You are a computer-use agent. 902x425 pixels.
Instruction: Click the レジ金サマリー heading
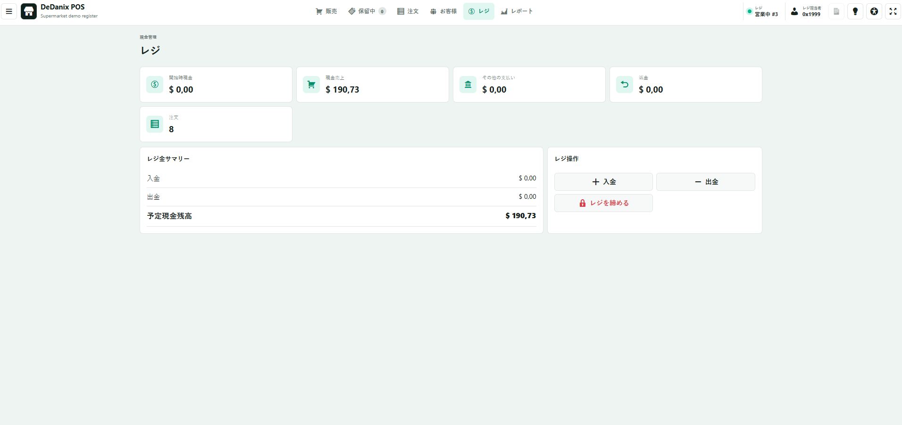point(168,159)
